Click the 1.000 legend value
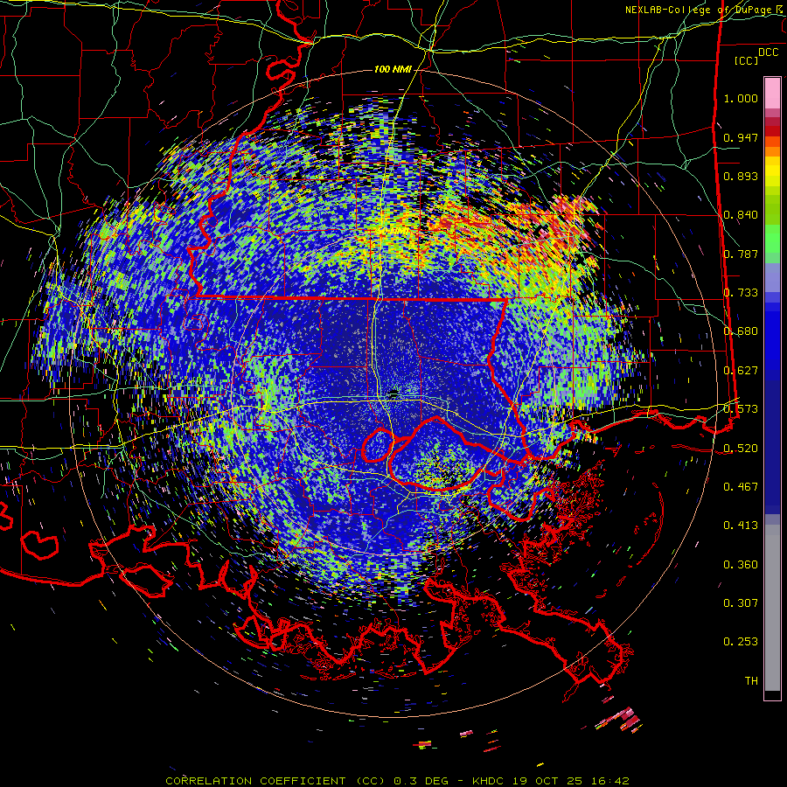This screenshot has height=787, width=787. pyautogui.click(x=741, y=98)
